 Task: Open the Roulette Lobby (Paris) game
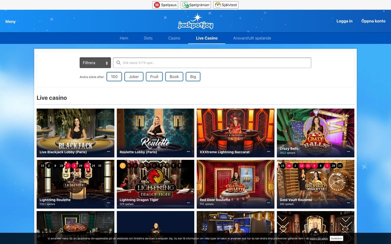156,133
